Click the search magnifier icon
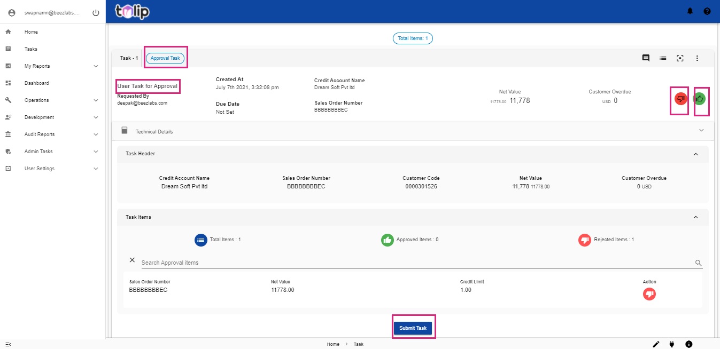 pos(698,263)
